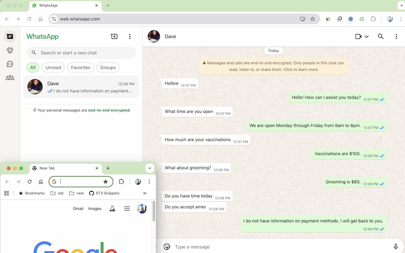Click message "Do you accept amex"
The image size is (405, 253).
tap(194, 207)
